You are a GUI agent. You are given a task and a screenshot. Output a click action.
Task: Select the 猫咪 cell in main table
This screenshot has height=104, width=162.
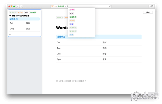click(104, 43)
